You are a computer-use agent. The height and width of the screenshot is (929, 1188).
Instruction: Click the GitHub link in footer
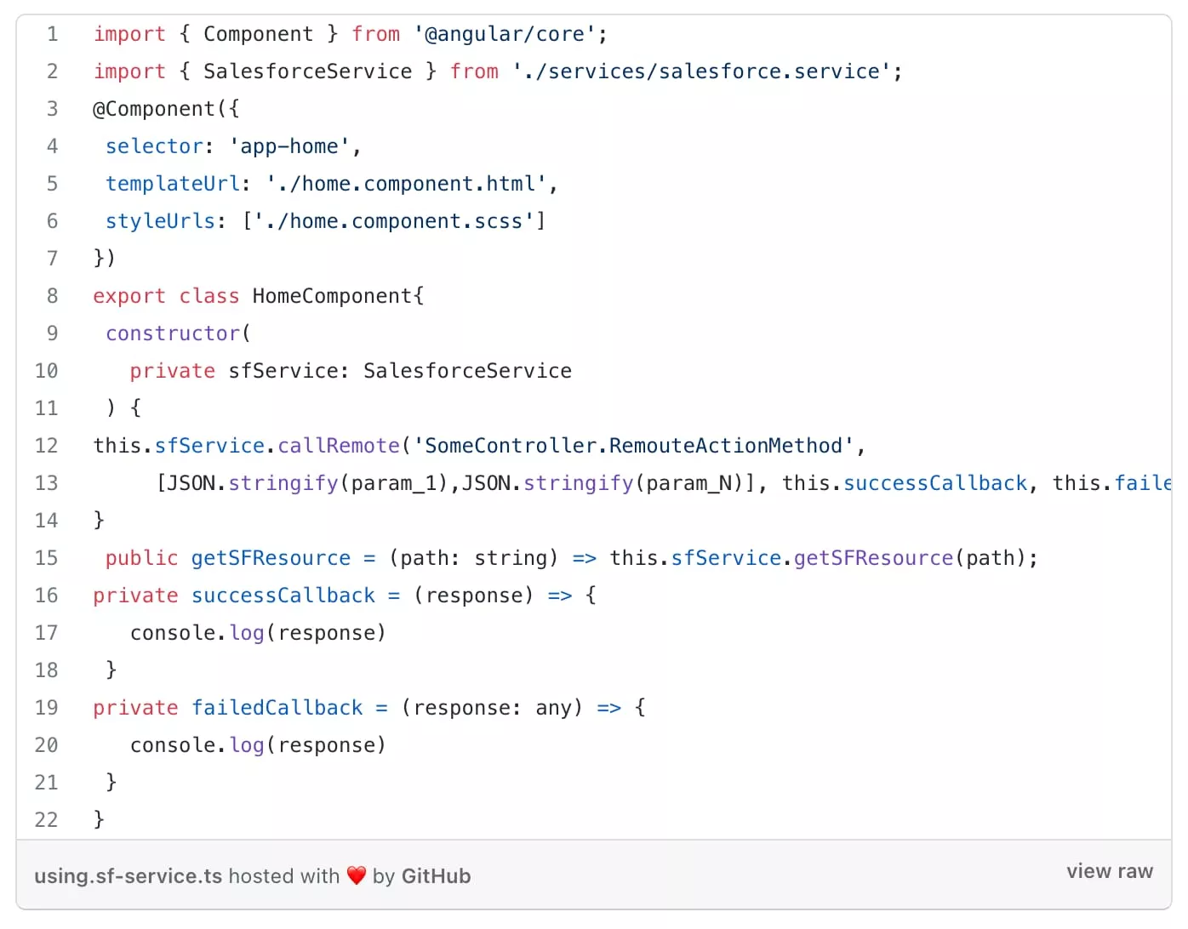click(x=436, y=876)
